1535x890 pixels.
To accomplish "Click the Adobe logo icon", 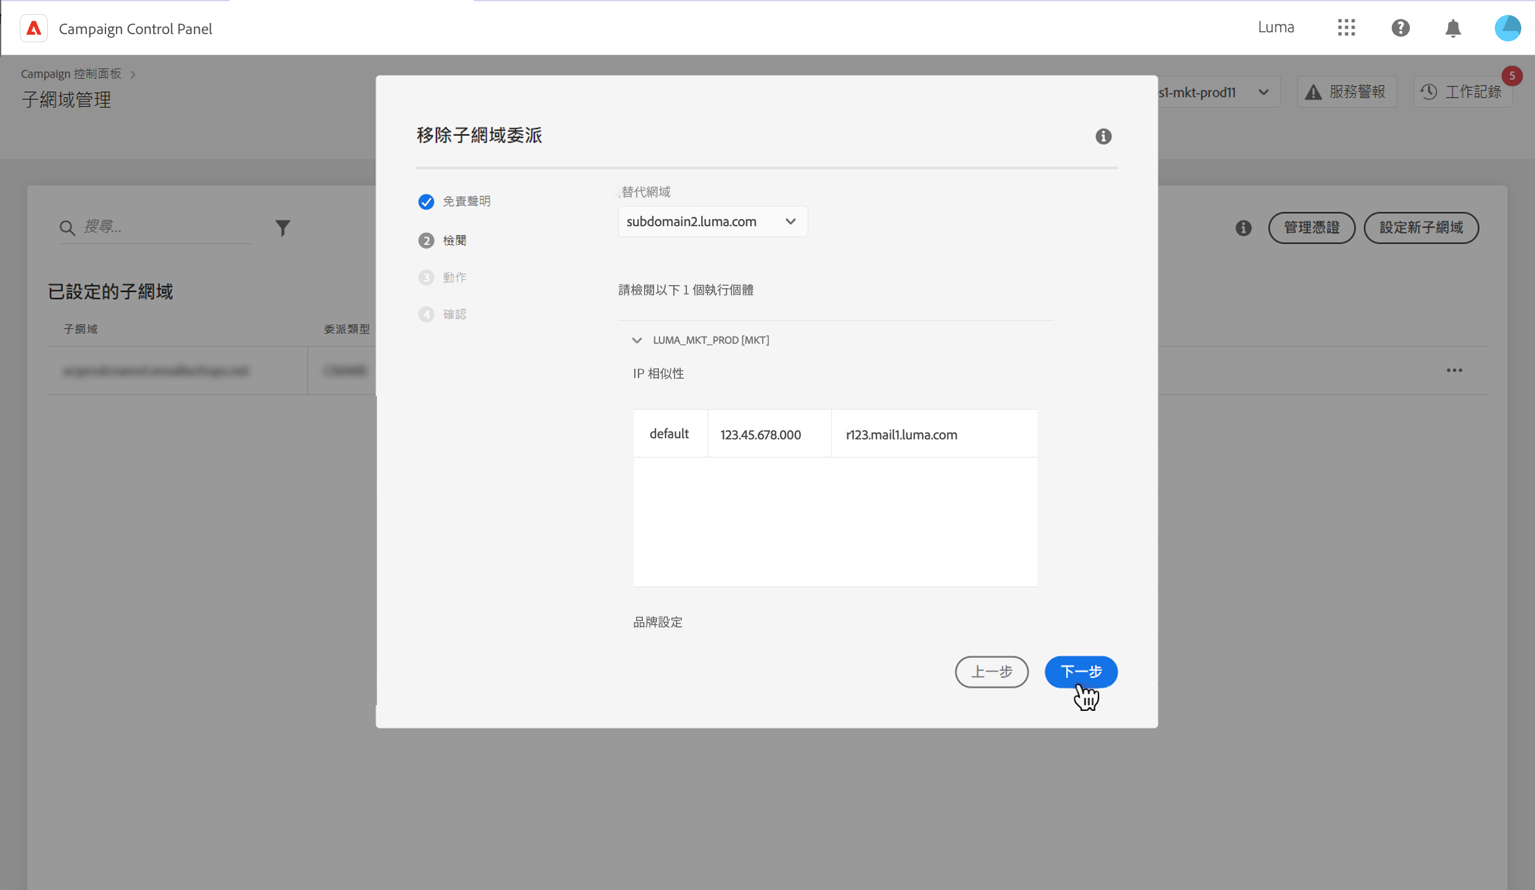I will tap(34, 29).
